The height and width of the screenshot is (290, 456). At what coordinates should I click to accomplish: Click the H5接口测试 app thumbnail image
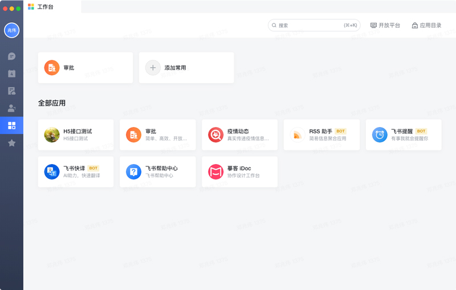pyautogui.click(x=52, y=135)
